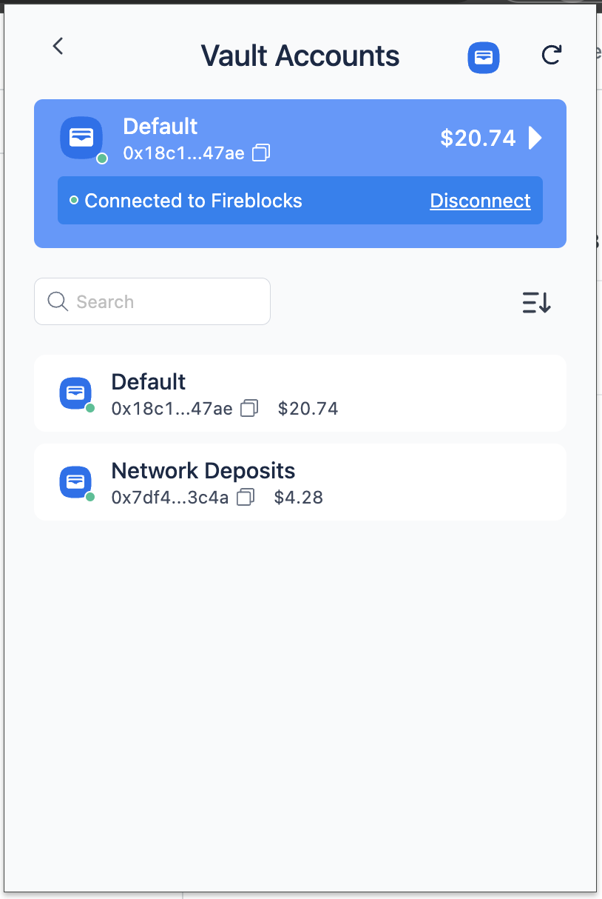
Task: Select the Network Deposits account
Action: tap(300, 482)
